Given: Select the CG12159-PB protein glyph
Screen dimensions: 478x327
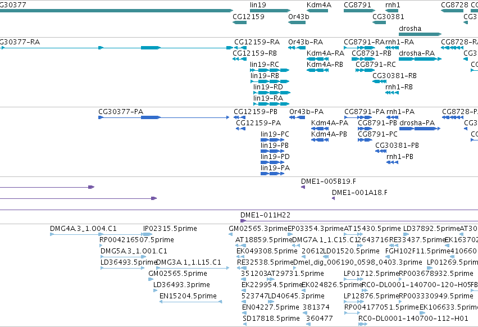Looking at the screenshot, I should tap(240, 117).
